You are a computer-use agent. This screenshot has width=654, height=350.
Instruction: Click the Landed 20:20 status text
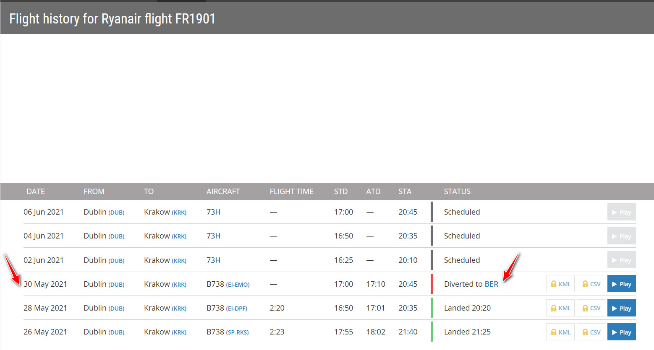[x=467, y=308]
